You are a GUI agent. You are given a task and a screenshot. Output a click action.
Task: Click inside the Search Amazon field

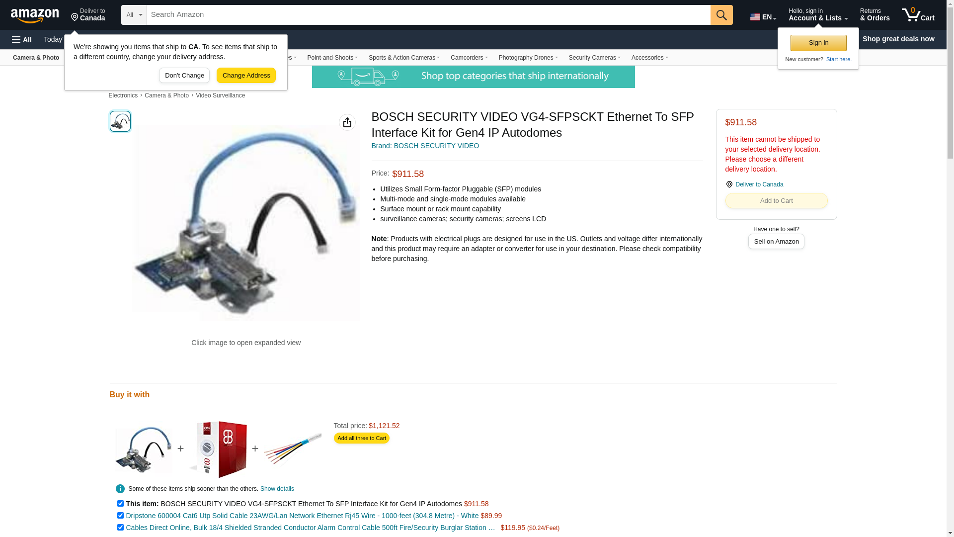[x=428, y=15]
